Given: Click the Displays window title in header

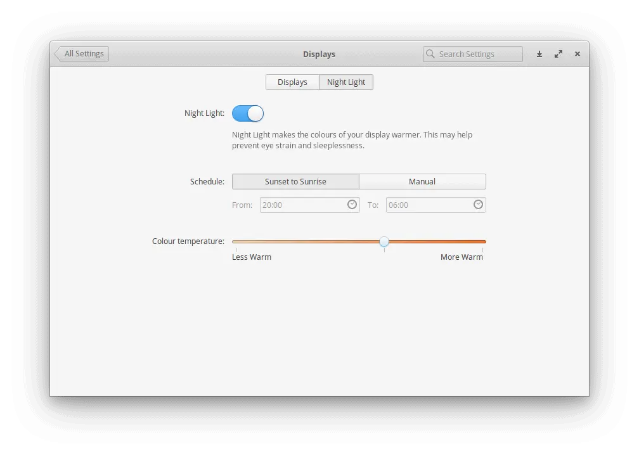Looking at the screenshot, I should point(319,54).
